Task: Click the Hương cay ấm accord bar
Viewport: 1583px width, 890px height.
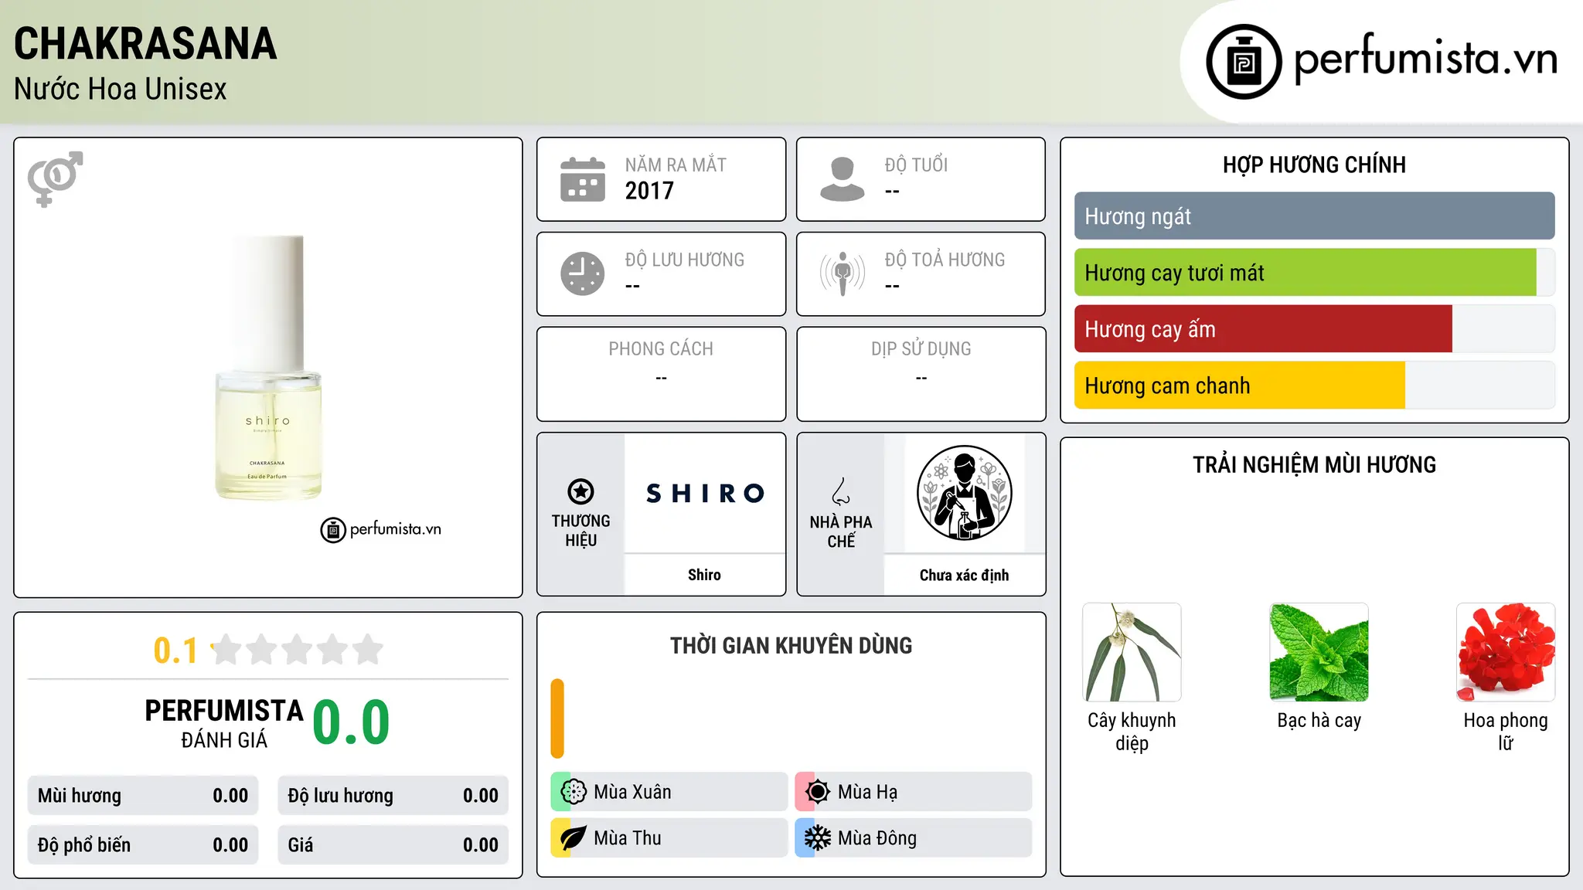Action: point(1314,329)
